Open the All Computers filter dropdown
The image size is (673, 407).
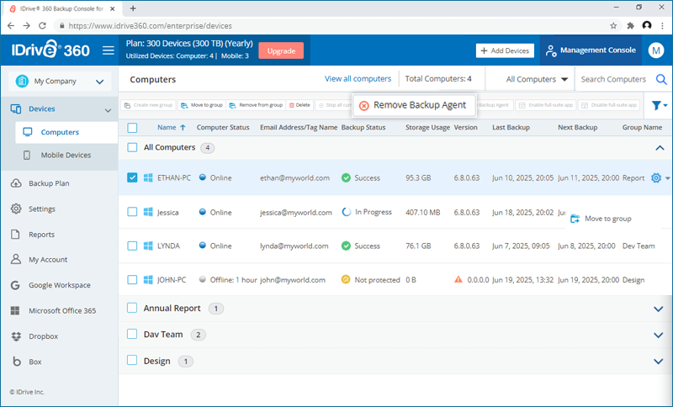coord(537,80)
